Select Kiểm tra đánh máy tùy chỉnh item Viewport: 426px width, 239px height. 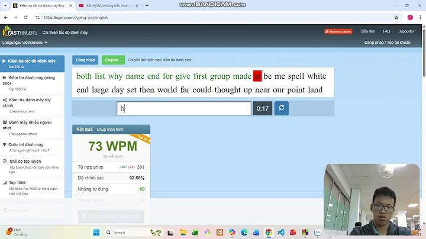tap(32, 105)
